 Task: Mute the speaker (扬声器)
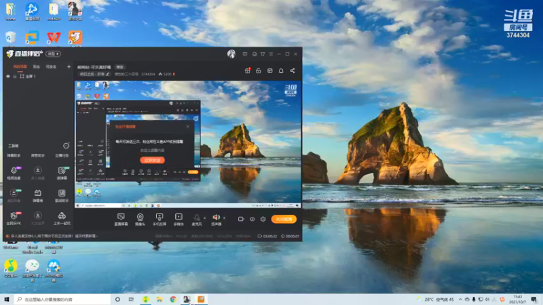(x=216, y=219)
